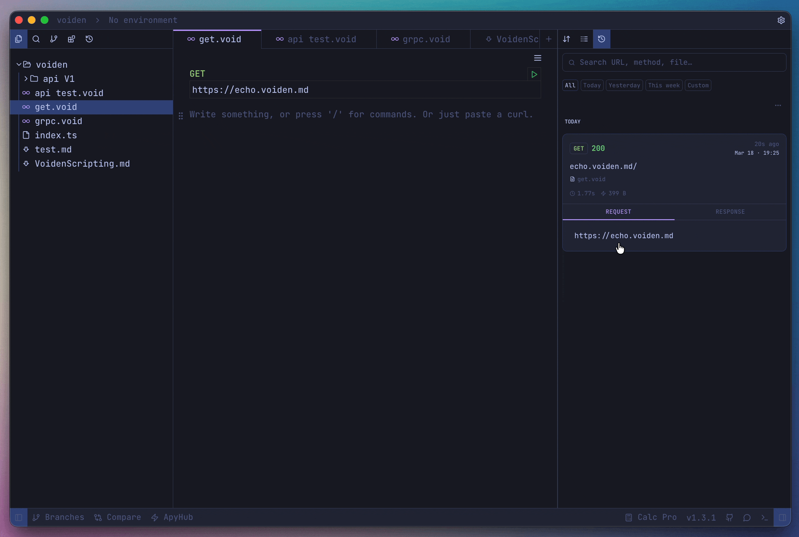Switch to the RESPONSE tab
The width and height of the screenshot is (799, 537).
(x=730, y=212)
